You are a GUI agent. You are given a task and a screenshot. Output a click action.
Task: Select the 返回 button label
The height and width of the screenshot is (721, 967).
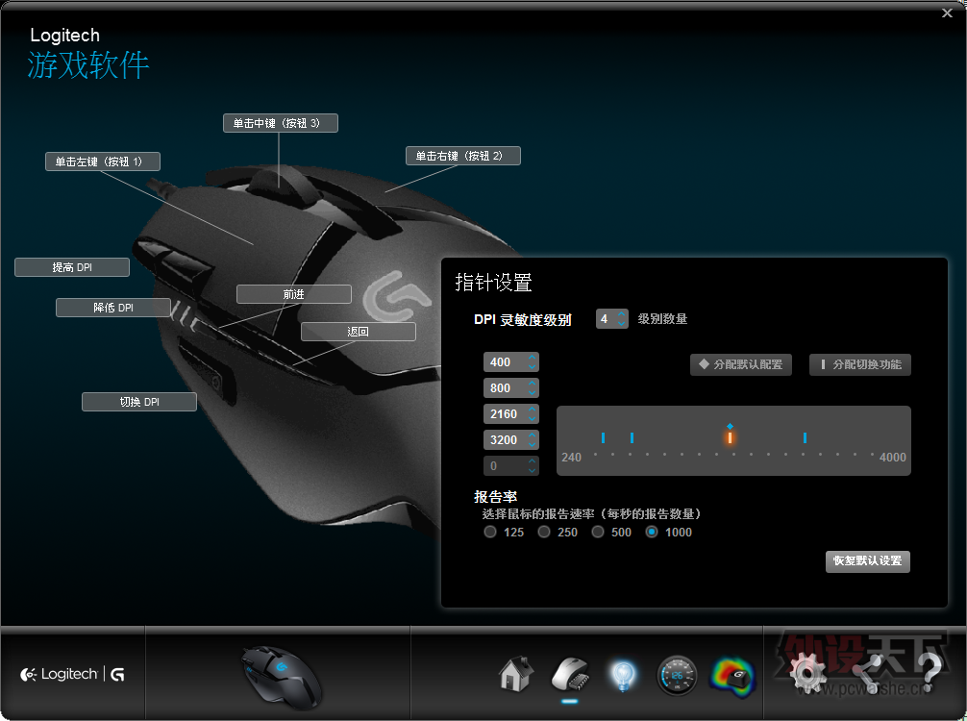click(x=359, y=332)
